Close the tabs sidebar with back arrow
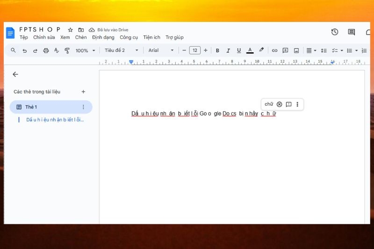The height and width of the screenshot is (249, 374). (15, 74)
